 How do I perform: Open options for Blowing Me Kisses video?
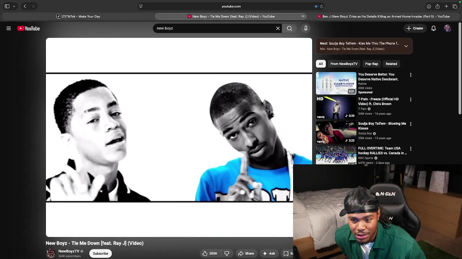pyautogui.click(x=410, y=124)
